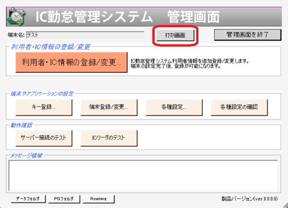Click the clock application icon in header
This screenshot has width=288, height=208.
[16, 17]
